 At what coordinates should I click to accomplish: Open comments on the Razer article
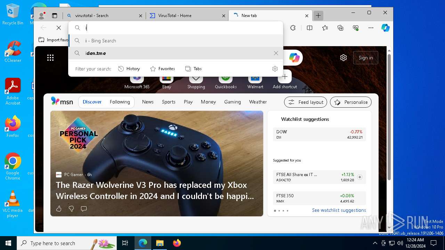84,209
